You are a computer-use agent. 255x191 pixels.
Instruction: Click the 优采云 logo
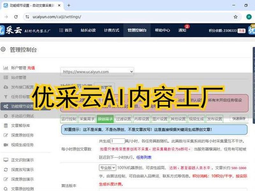click(11, 30)
